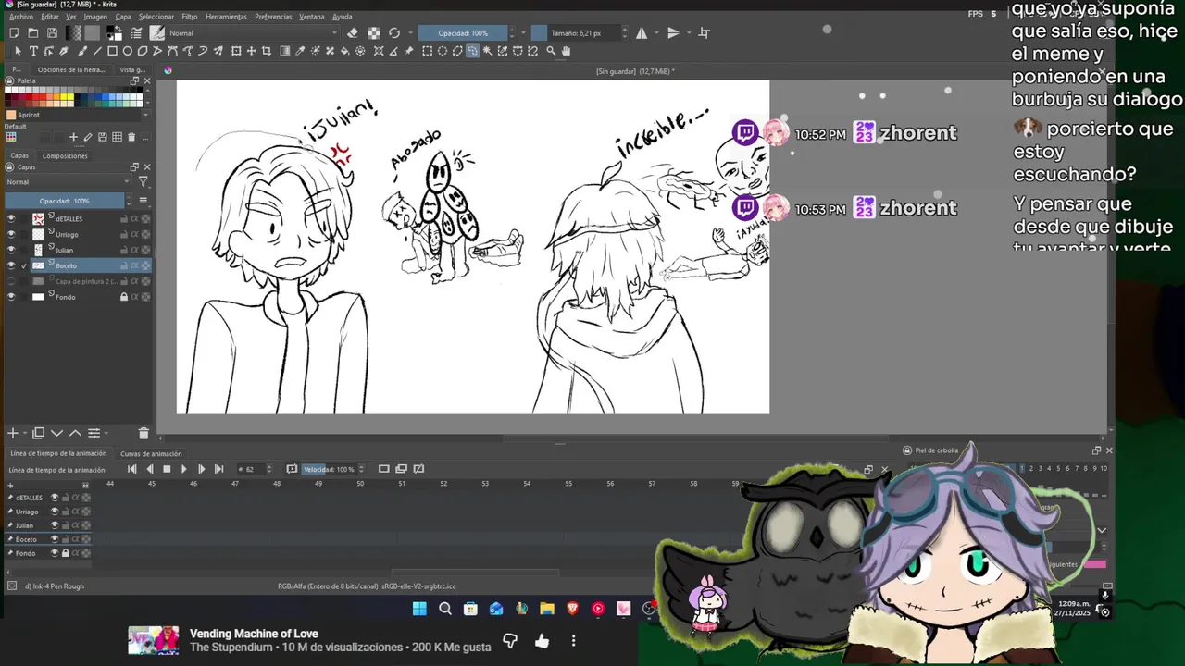Toggle preserve alpha checker icon

pos(374,32)
